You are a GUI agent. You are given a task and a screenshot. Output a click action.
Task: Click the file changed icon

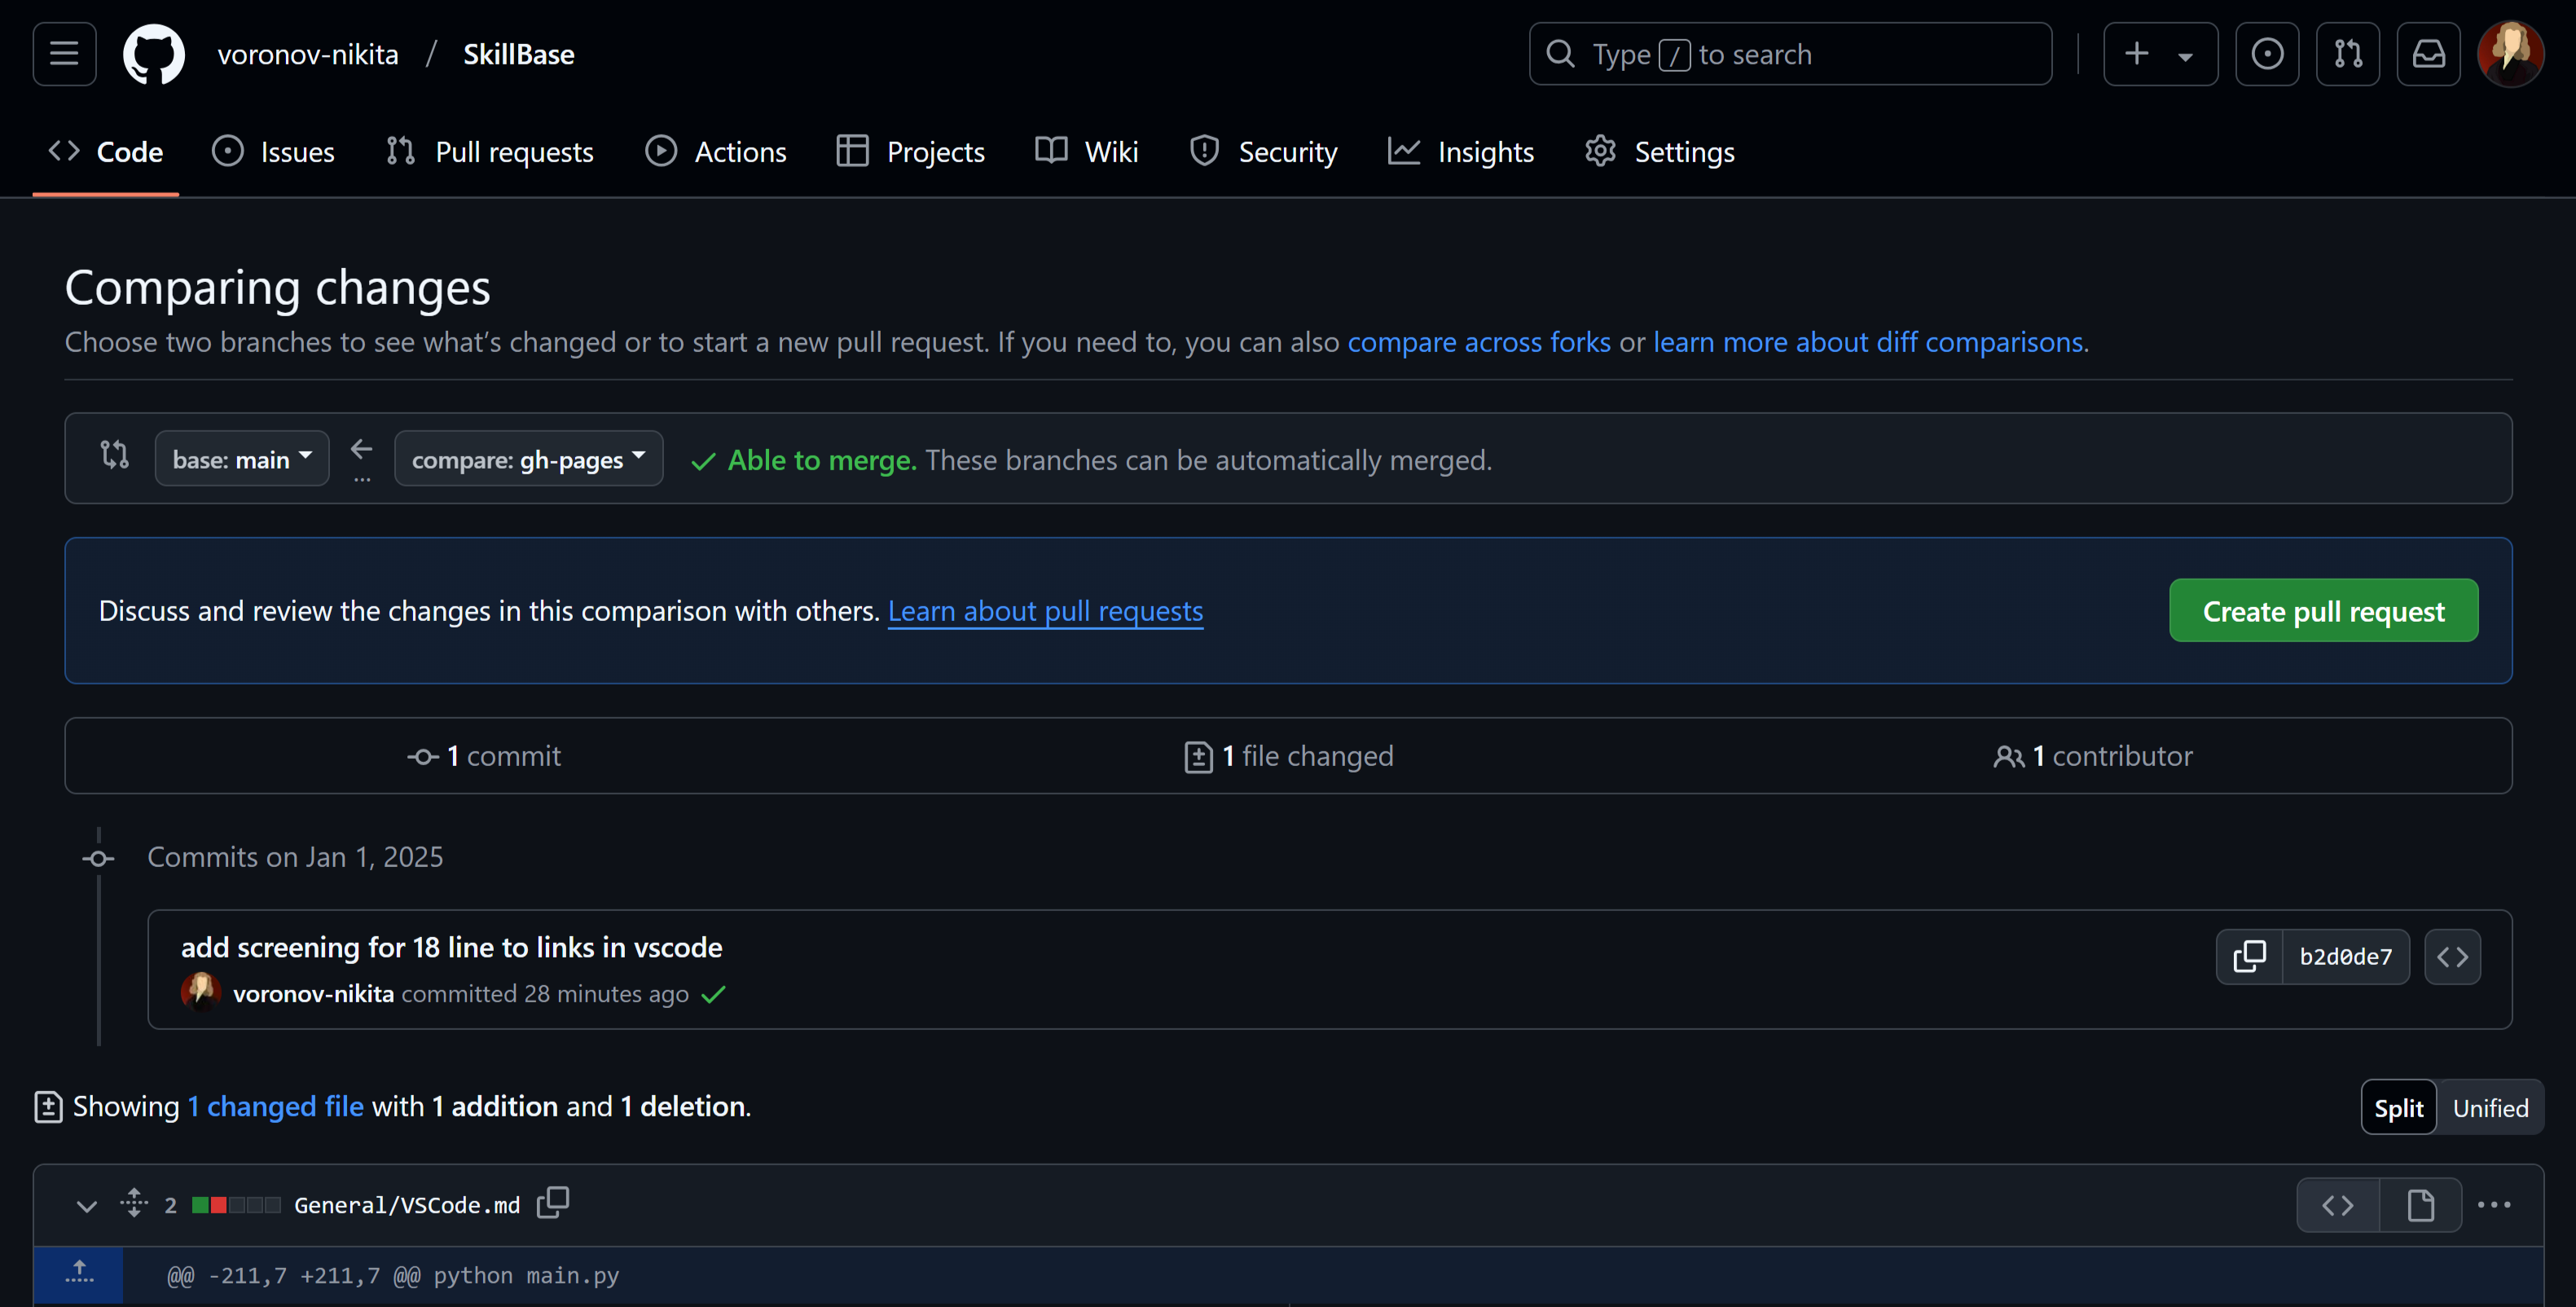click(1197, 754)
